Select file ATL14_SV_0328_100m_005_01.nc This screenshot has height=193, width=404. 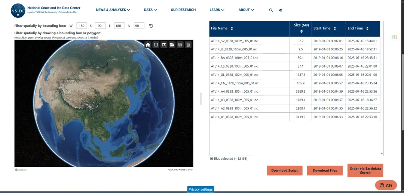tap(234, 41)
